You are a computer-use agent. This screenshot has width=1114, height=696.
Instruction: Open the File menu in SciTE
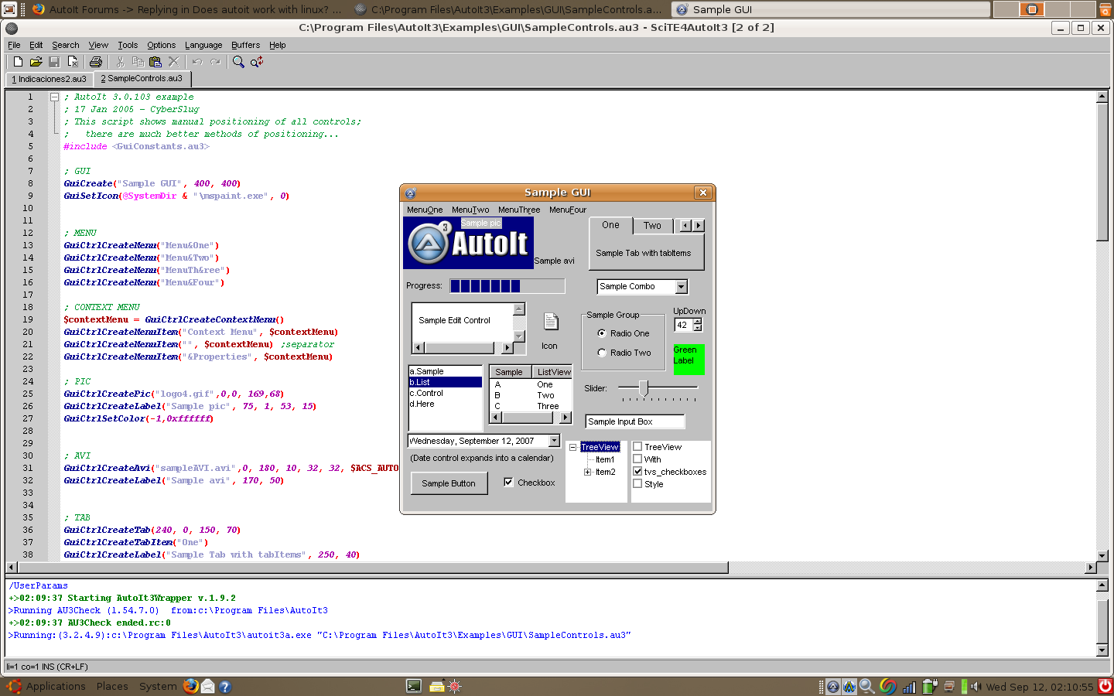coord(14,46)
